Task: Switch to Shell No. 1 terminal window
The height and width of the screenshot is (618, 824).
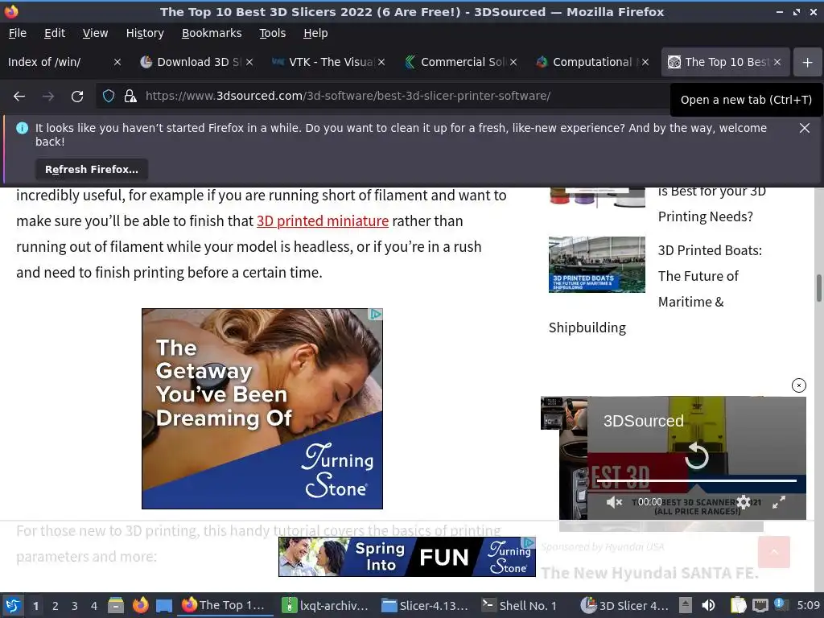Action: coord(521,605)
